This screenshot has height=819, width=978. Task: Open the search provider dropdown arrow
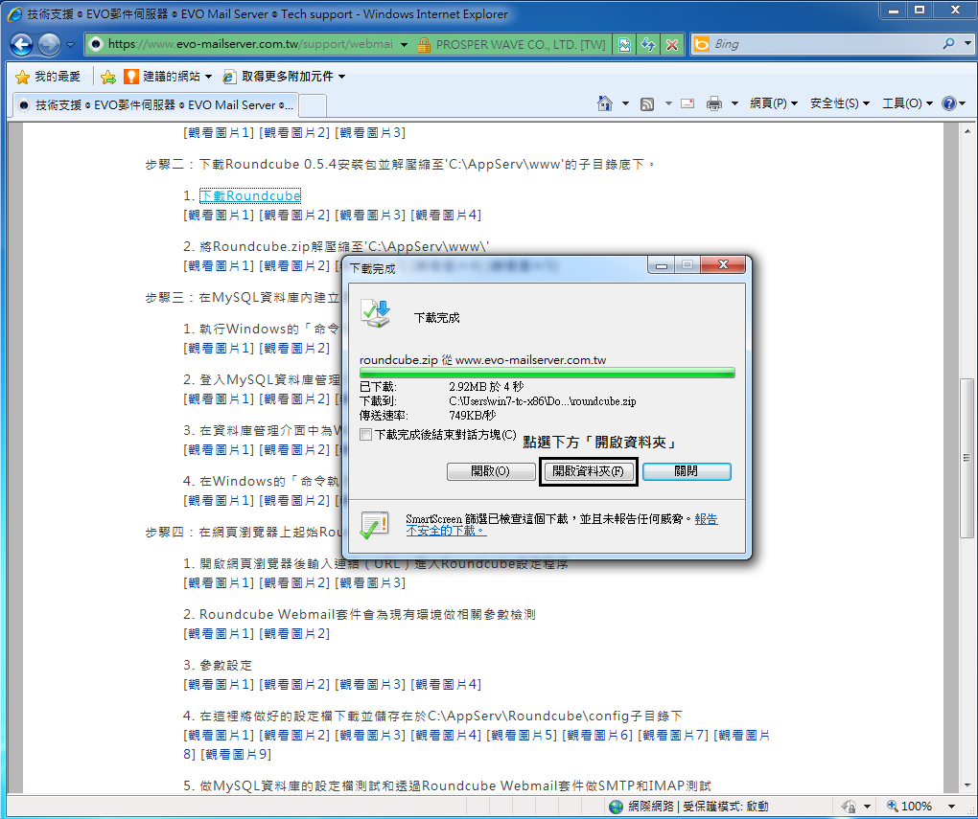click(967, 44)
